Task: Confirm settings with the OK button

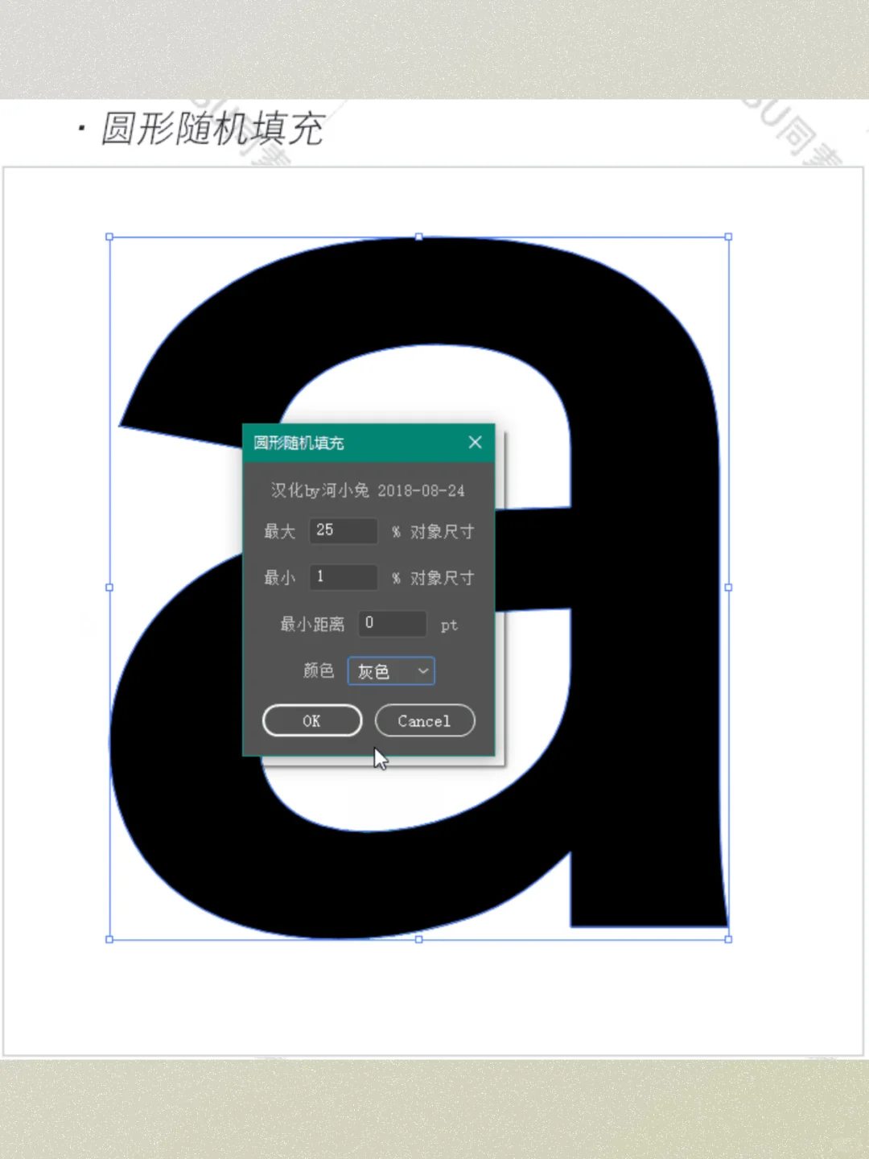Action: pos(312,720)
